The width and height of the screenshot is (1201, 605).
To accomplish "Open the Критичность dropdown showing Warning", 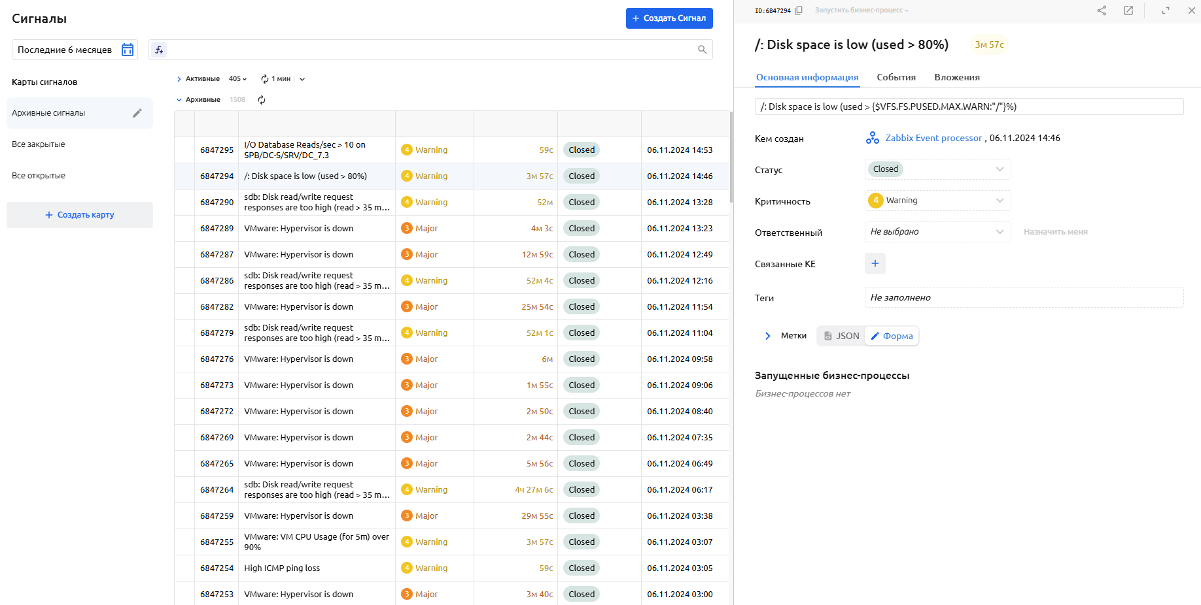I will [x=937, y=201].
